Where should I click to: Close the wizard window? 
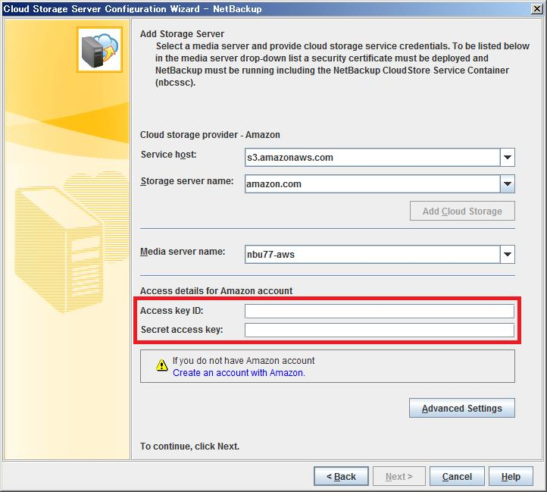(x=537, y=9)
